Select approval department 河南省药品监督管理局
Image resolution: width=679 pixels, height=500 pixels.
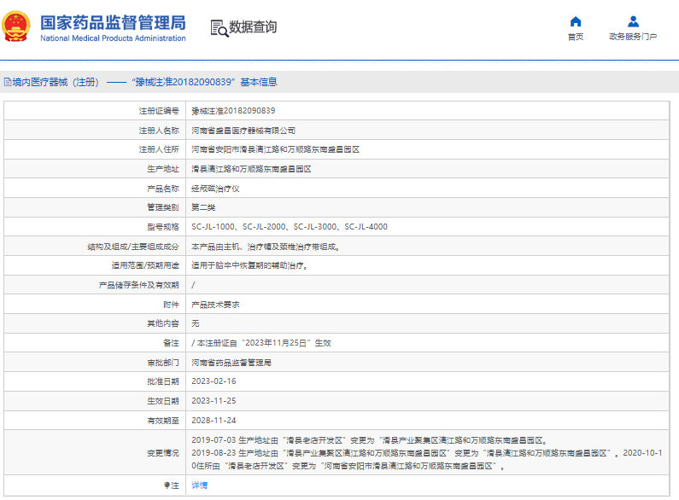click(231, 363)
